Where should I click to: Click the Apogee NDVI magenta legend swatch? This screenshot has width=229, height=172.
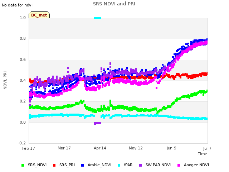click(x=179, y=165)
